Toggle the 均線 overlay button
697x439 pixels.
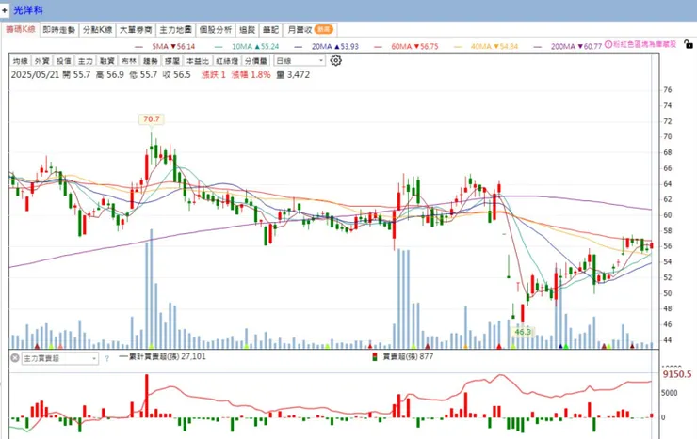point(21,61)
